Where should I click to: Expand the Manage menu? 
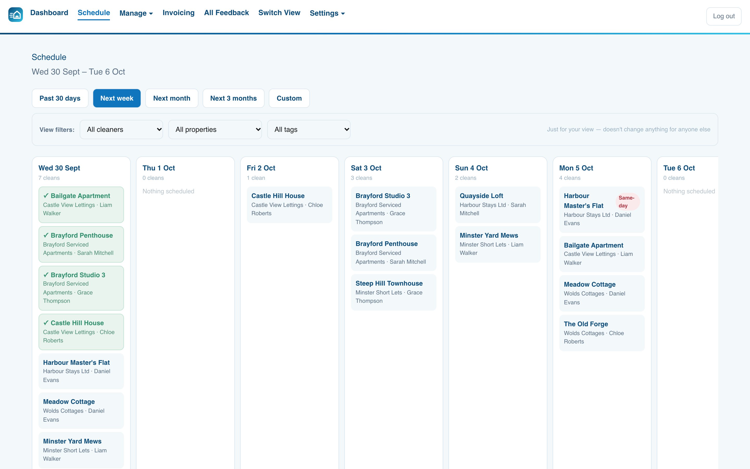coord(136,13)
